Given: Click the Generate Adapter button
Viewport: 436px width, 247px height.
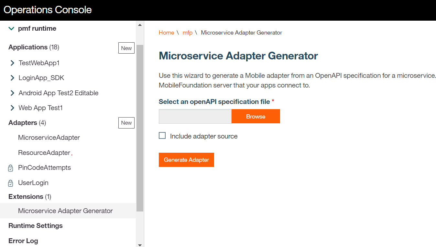Looking at the screenshot, I should [186, 160].
